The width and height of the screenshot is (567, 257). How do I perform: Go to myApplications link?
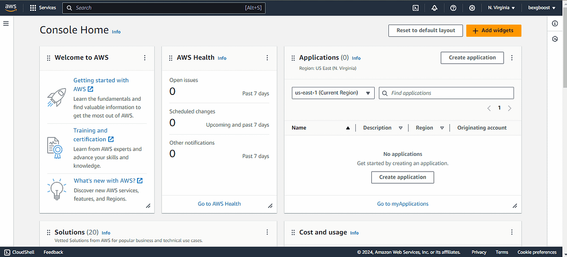(x=403, y=204)
